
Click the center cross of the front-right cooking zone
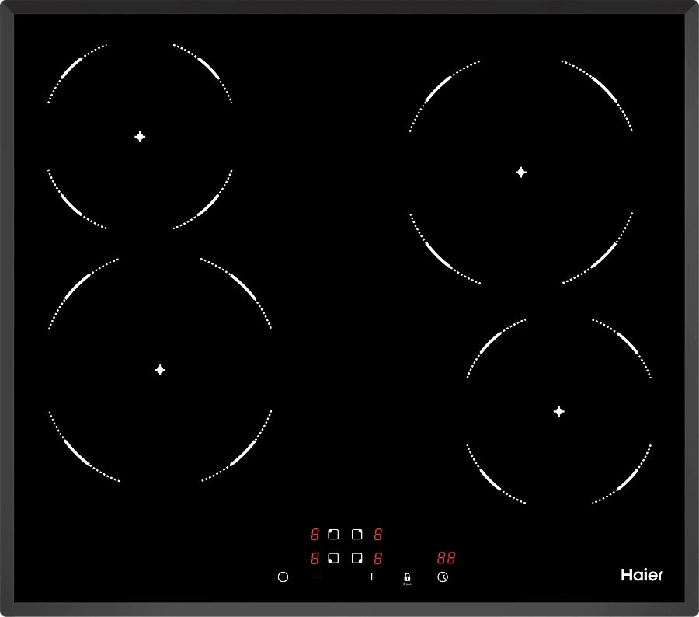pyautogui.click(x=558, y=411)
